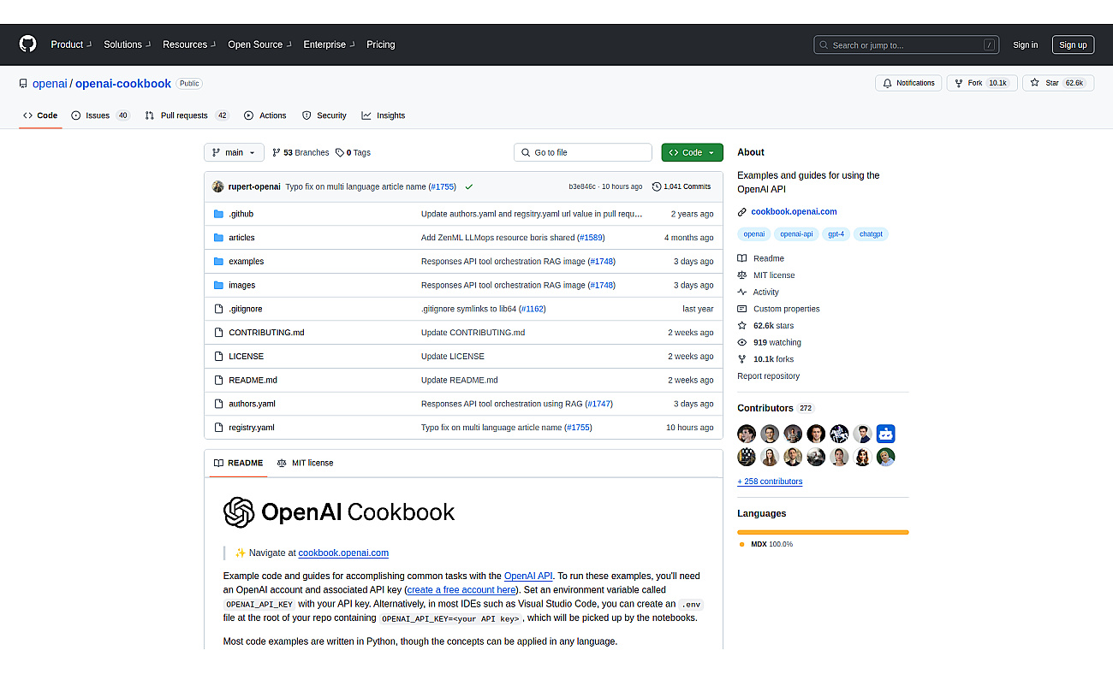This screenshot has width=1113, height=674.
Task: Click the green check status icon
Action: pos(469,186)
